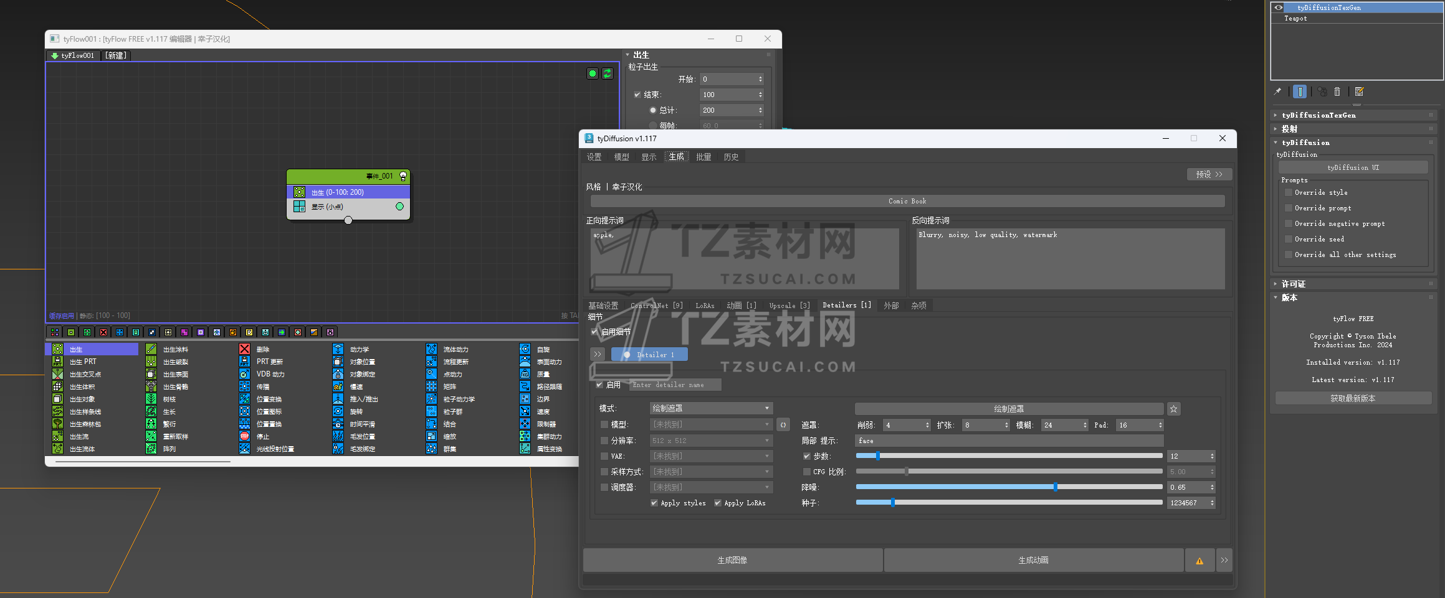Open the 模型 tab in tyDiffusion
This screenshot has height=598, width=1445.
coord(621,157)
